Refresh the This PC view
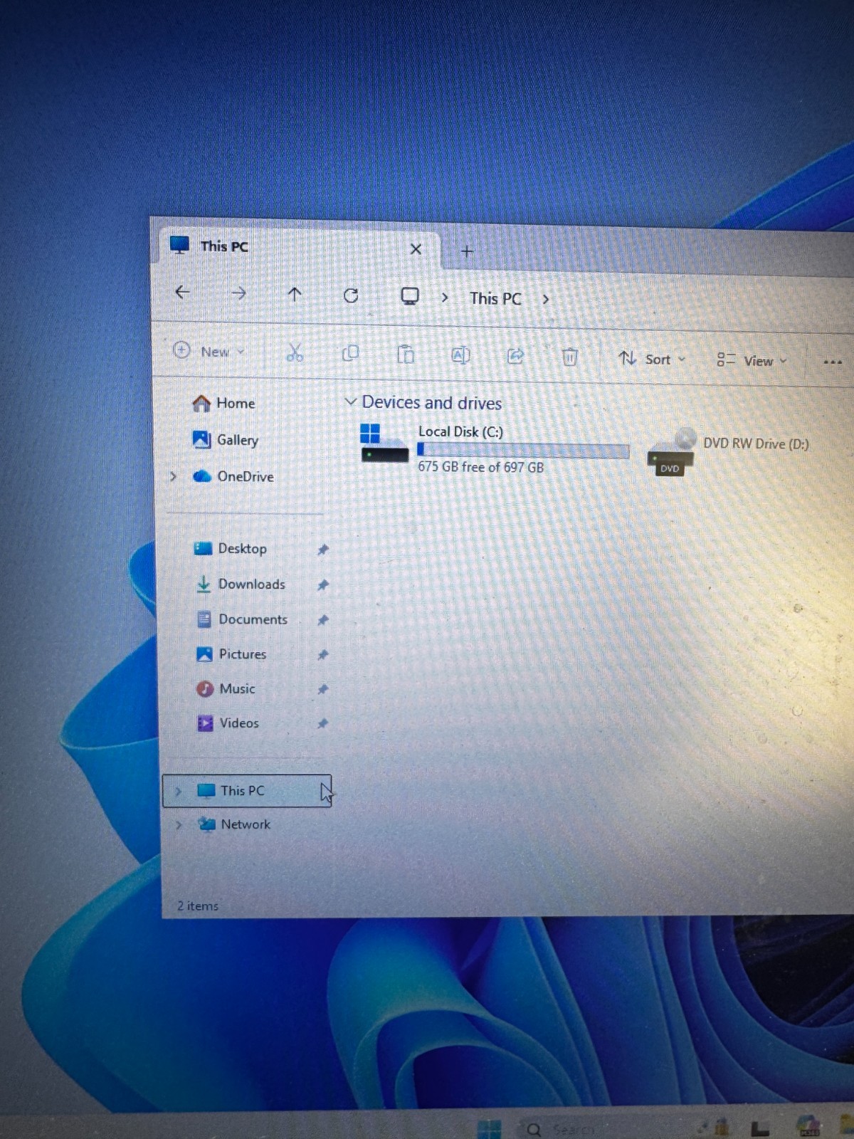This screenshot has width=854, height=1139. [351, 295]
